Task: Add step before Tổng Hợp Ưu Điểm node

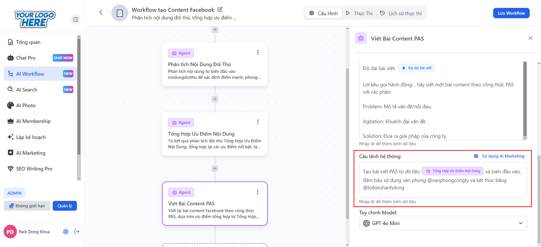Action: pos(215,99)
